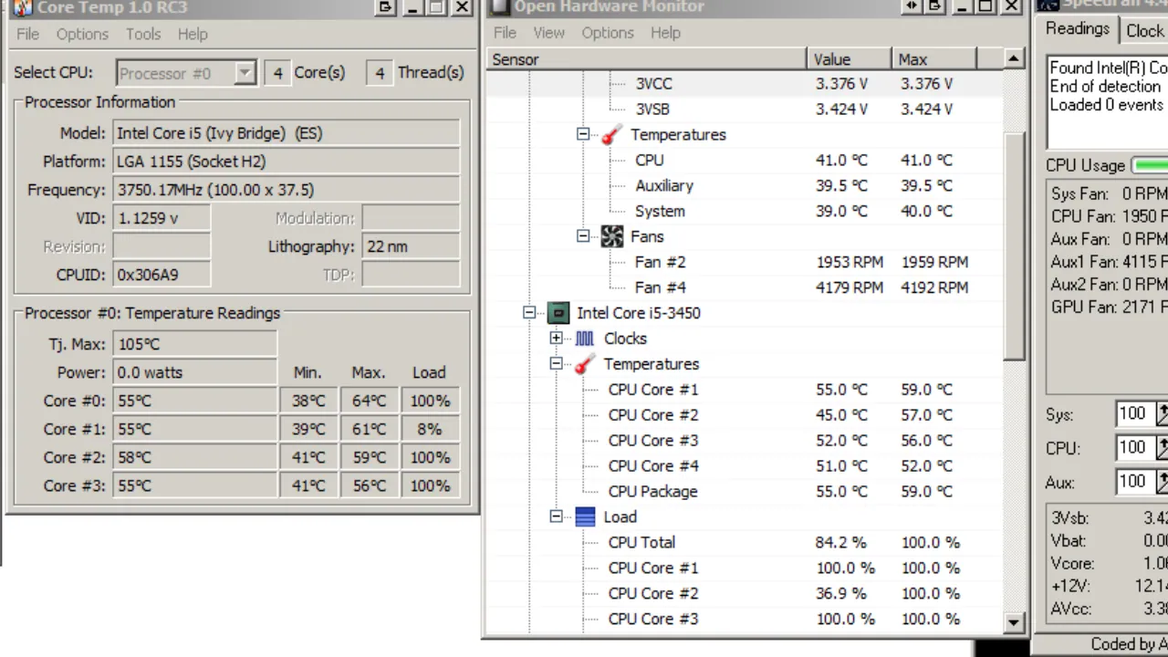Screen dimensions: 1168x657
Task: Collapse the CPU Temperatures node under i5-3450
Action: (x=556, y=364)
